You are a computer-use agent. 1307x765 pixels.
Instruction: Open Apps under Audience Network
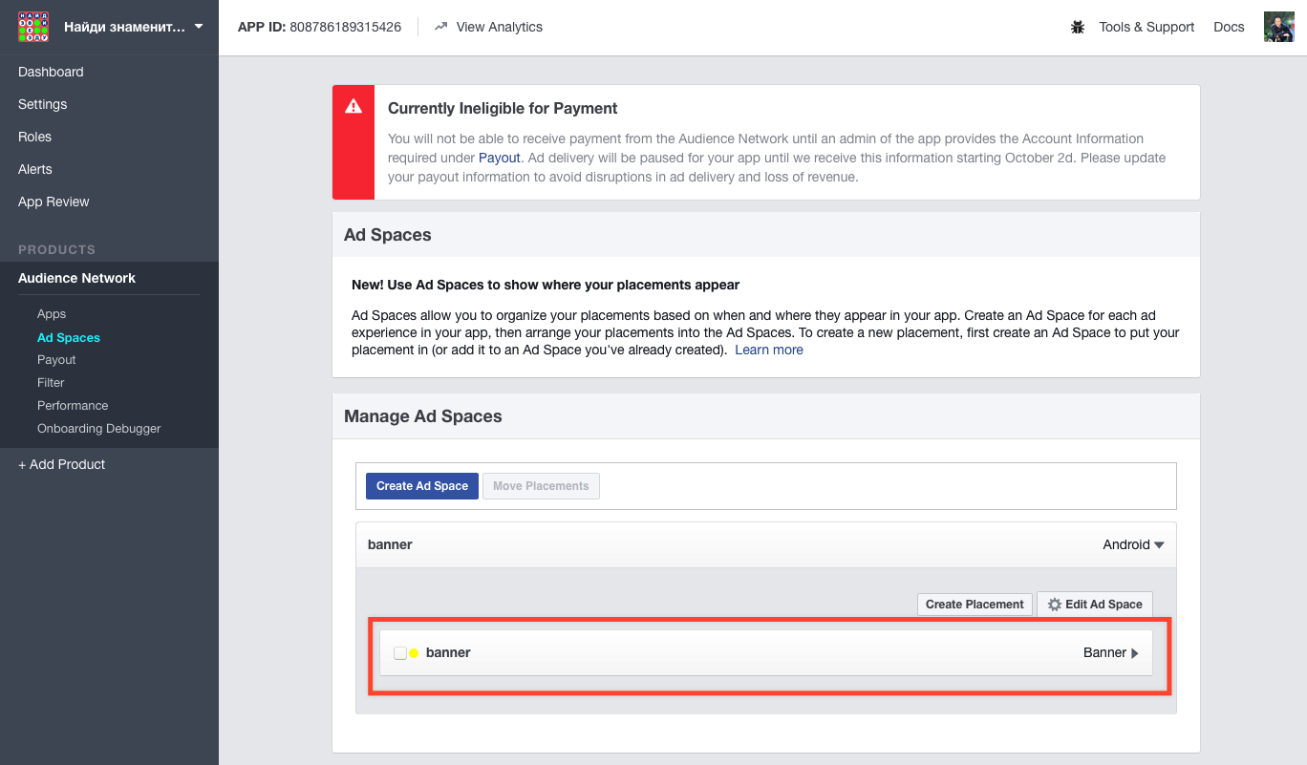click(x=52, y=314)
